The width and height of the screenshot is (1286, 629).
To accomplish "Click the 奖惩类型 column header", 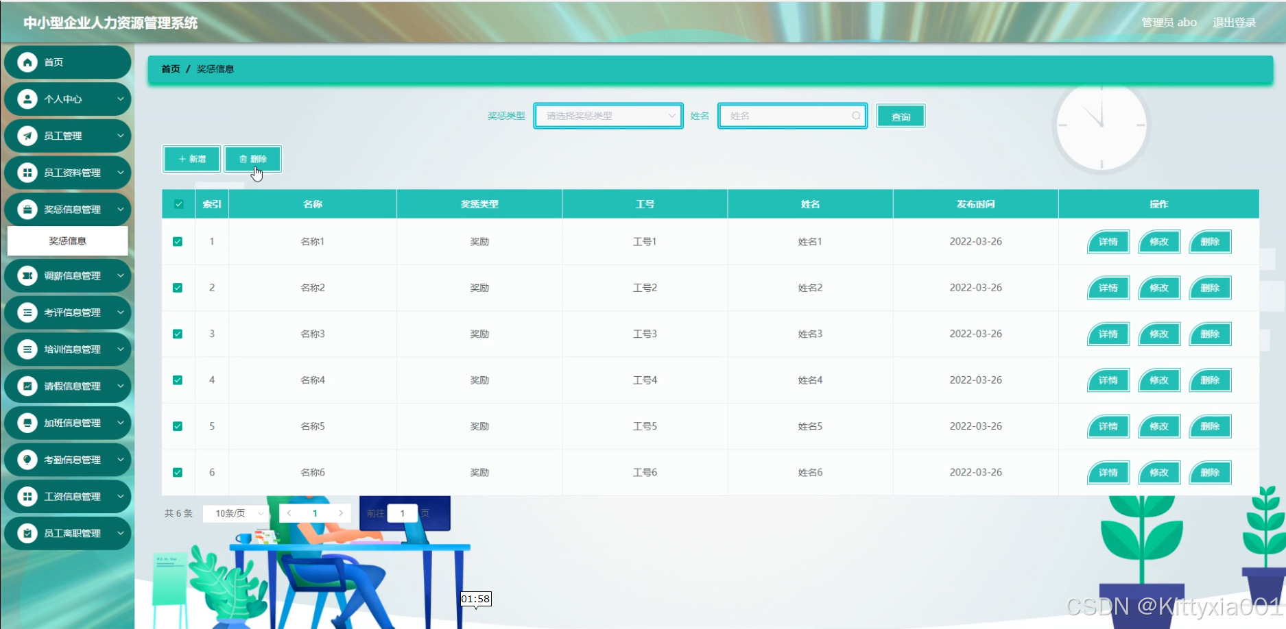I will tap(479, 204).
